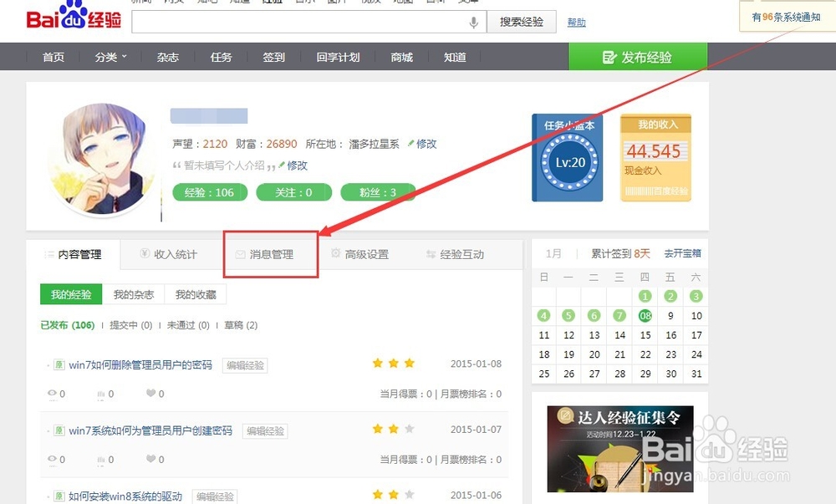836x504 pixels.
Task: Click the 搜索经验 button
Action: pyautogui.click(x=522, y=22)
